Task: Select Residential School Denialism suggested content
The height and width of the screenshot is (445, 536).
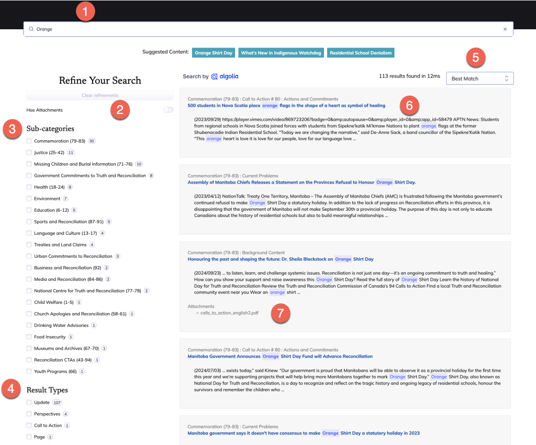Action: tap(360, 53)
